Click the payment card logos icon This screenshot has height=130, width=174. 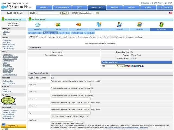[134, 66]
